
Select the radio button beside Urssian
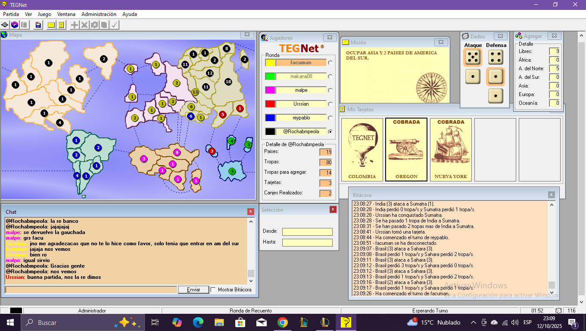[x=330, y=104]
